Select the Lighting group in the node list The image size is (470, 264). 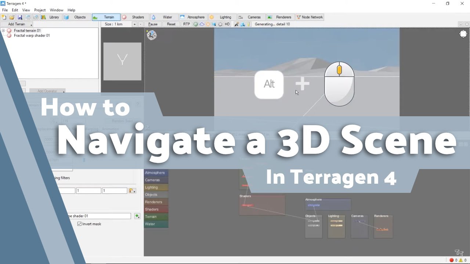tap(156, 187)
